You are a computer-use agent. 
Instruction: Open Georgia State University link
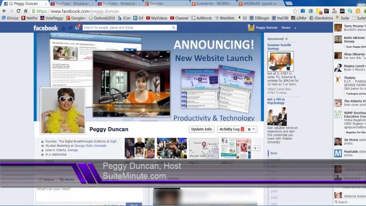(91, 146)
